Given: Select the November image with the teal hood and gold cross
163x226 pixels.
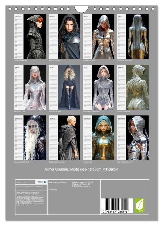Looking at the screenshot, I should (x=103, y=138).
